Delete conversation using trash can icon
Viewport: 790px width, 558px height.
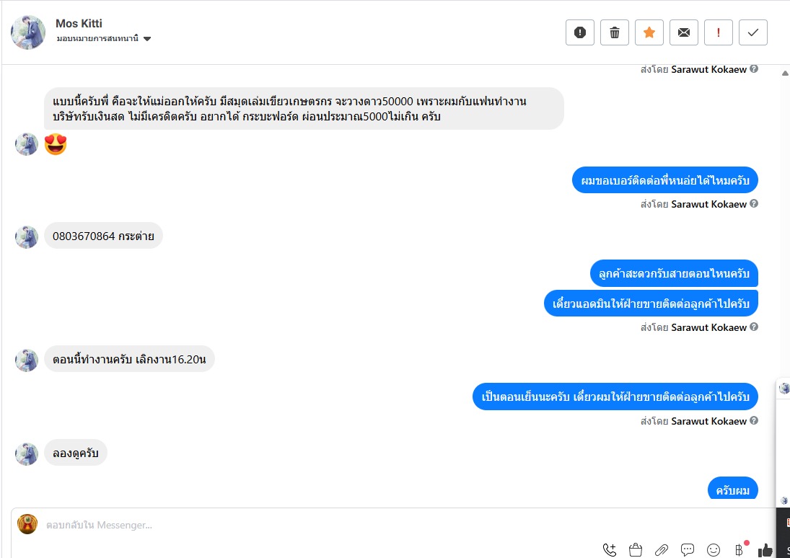(x=615, y=32)
